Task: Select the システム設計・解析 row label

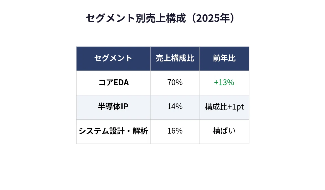Action: pyautogui.click(x=113, y=131)
